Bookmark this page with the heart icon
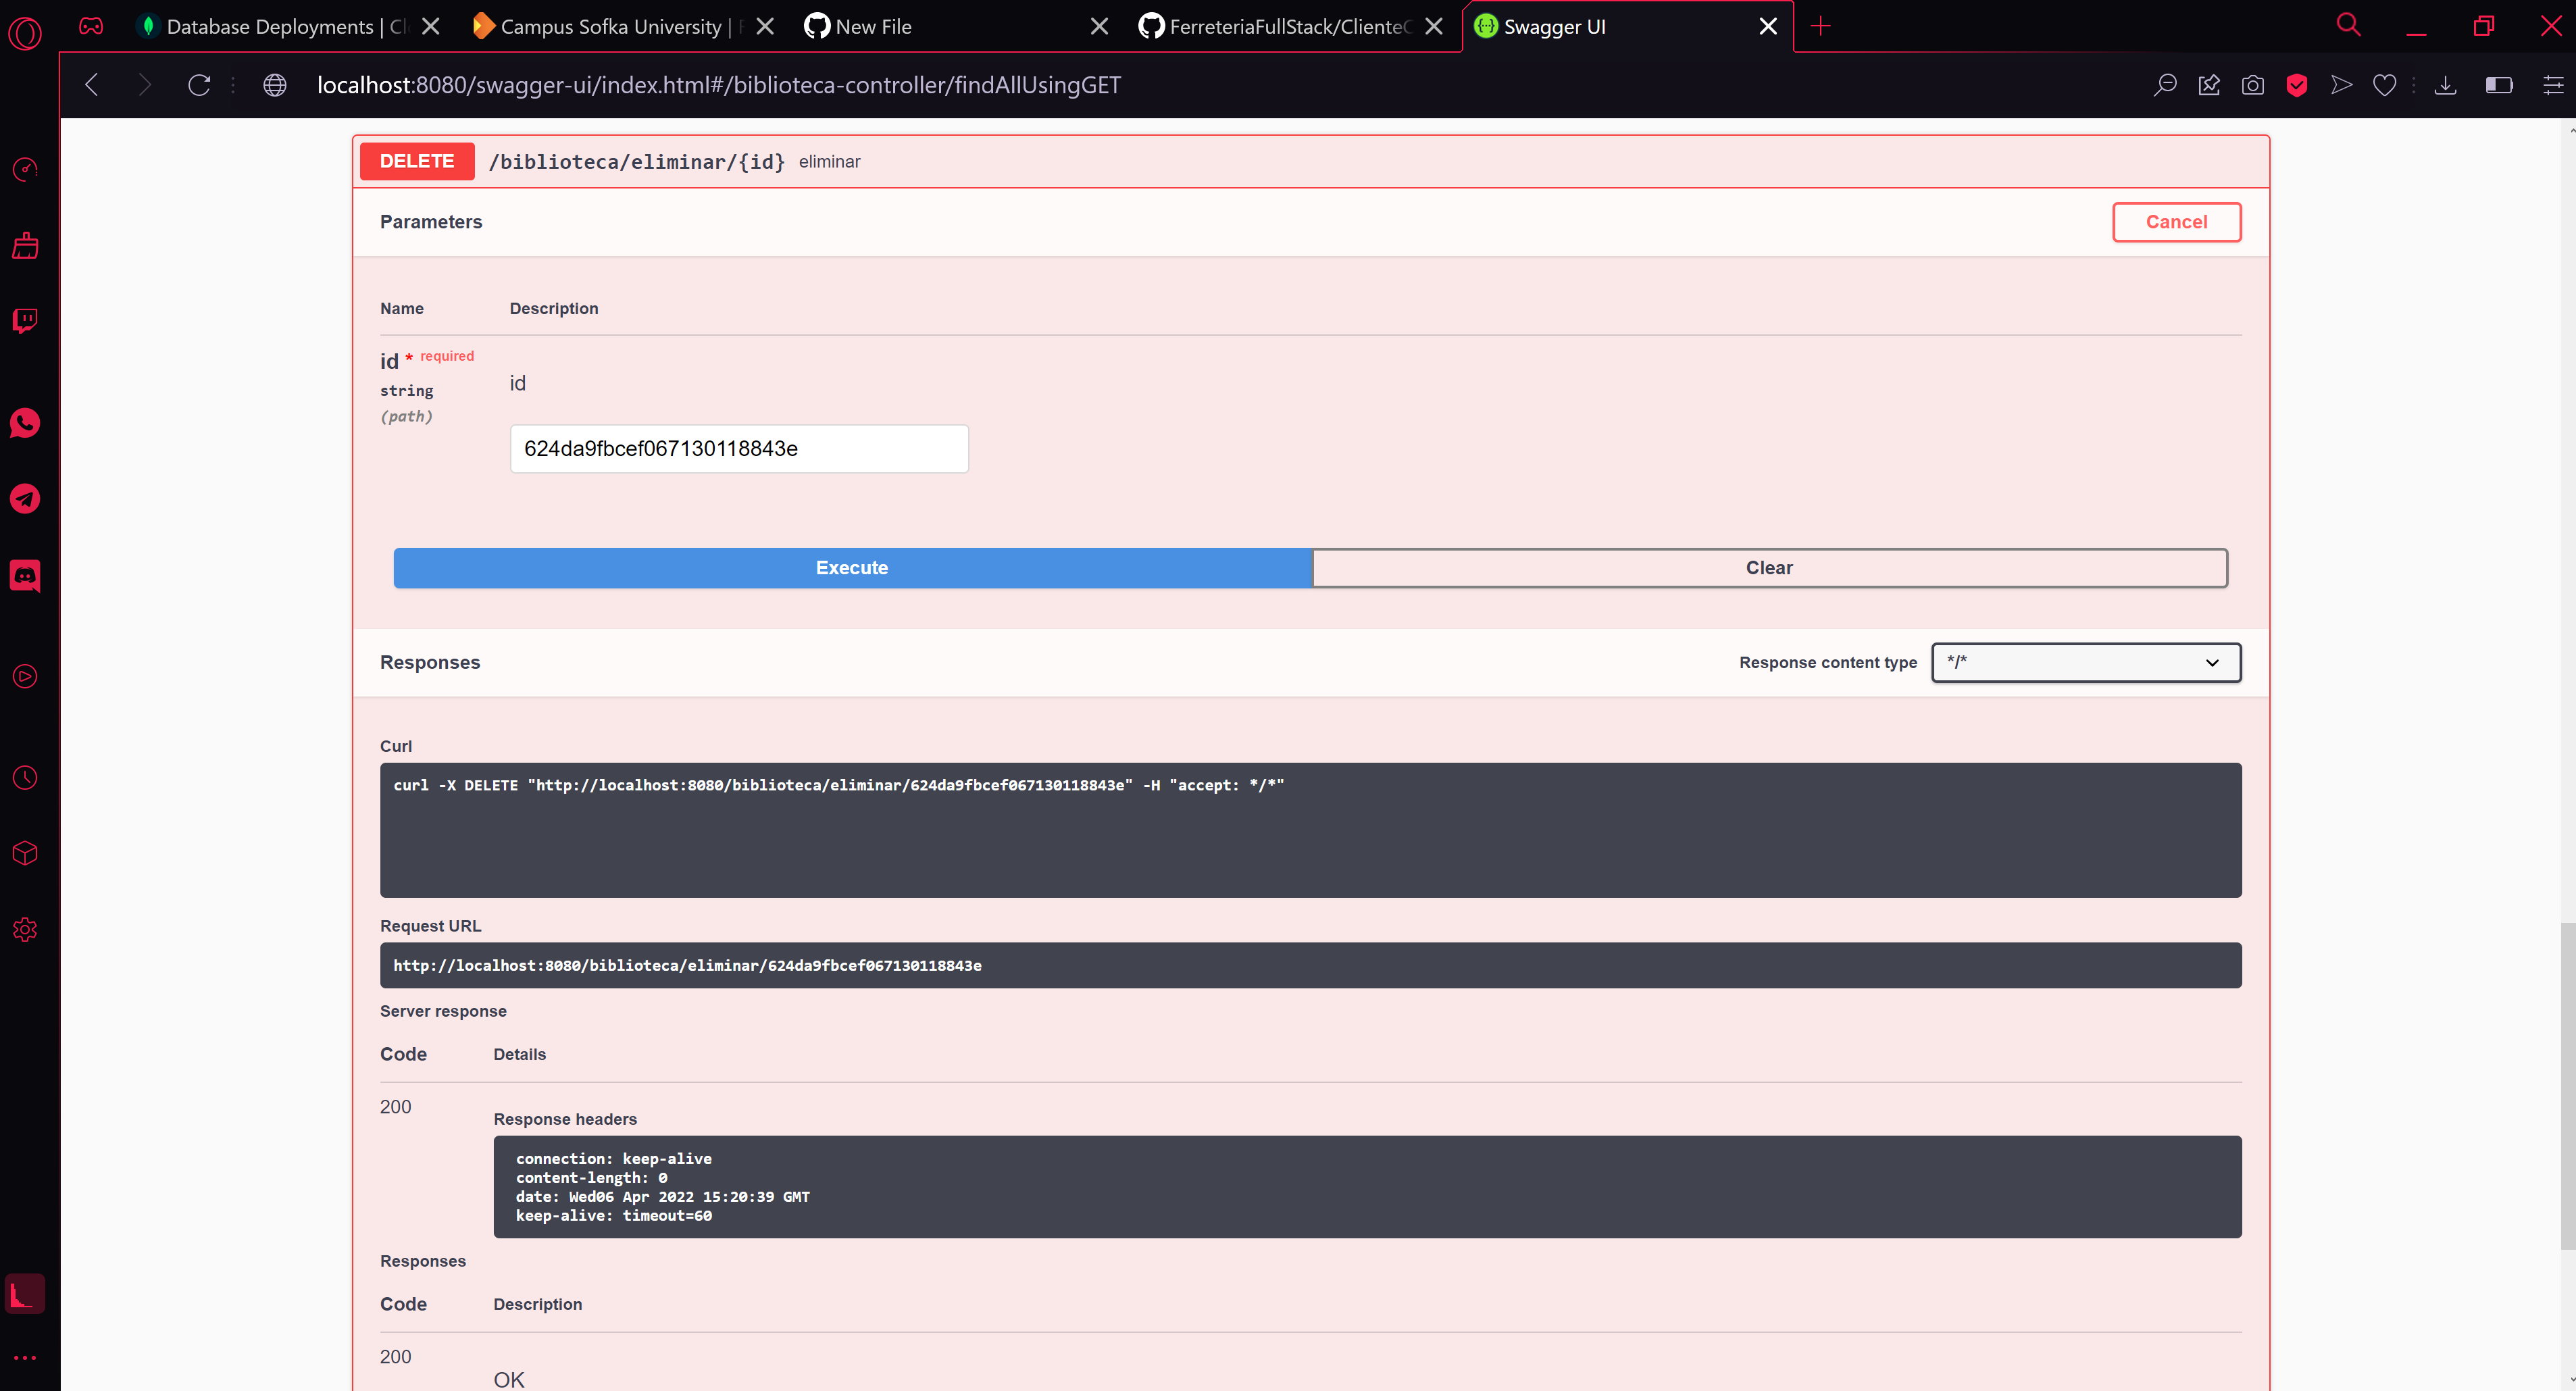The image size is (2576, 1391). [x=2385, y=85]
